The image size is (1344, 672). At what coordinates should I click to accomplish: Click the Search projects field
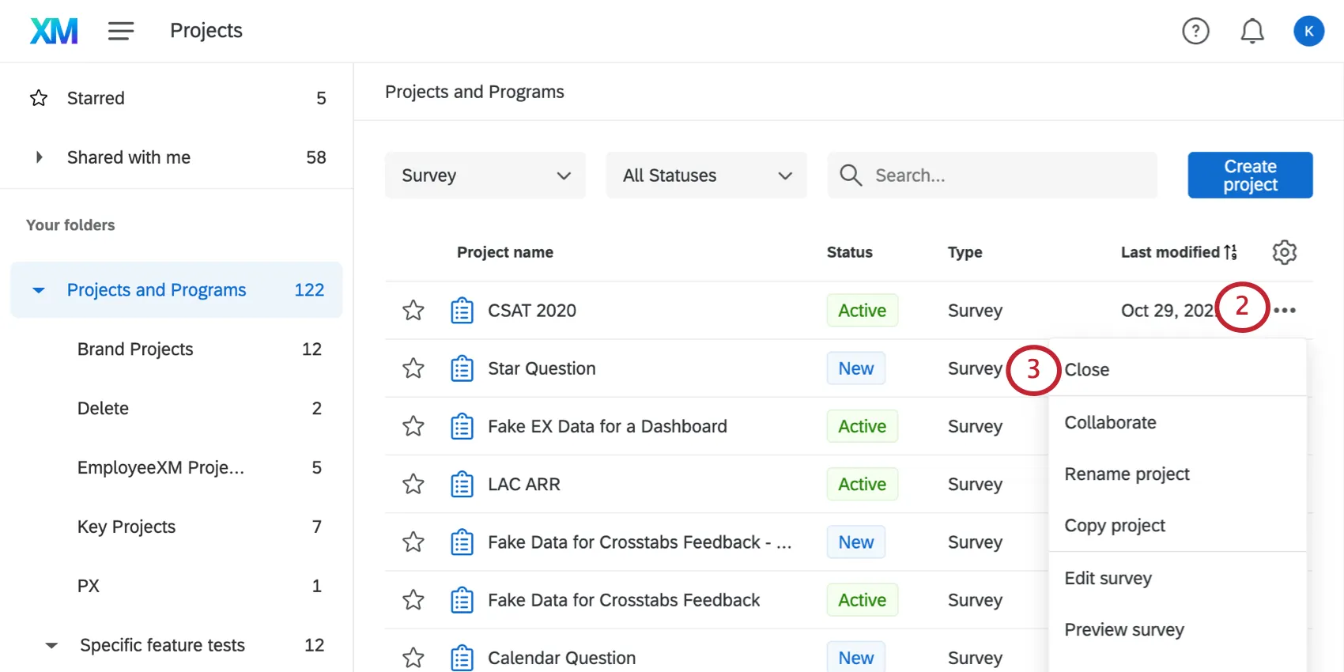1004,176
